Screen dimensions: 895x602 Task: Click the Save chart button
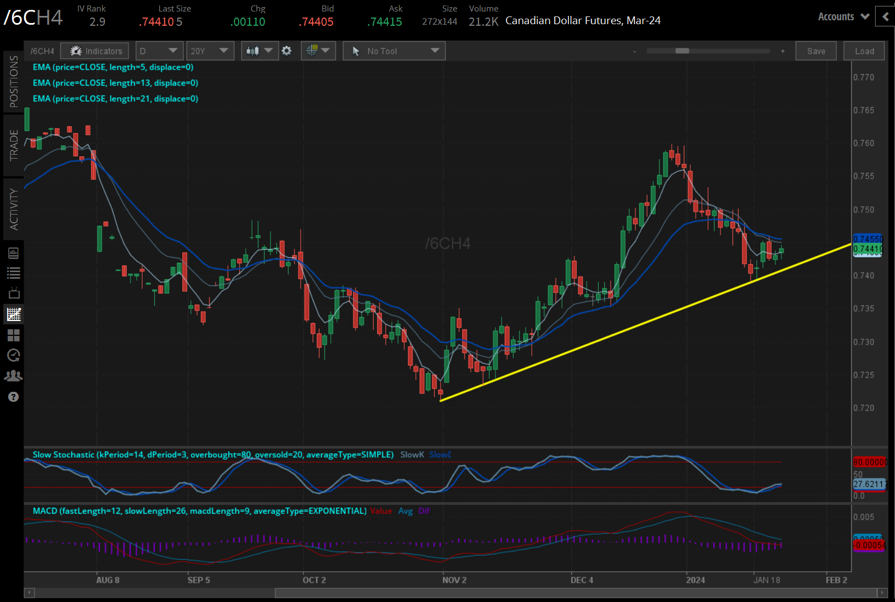(x=815, y=51)
